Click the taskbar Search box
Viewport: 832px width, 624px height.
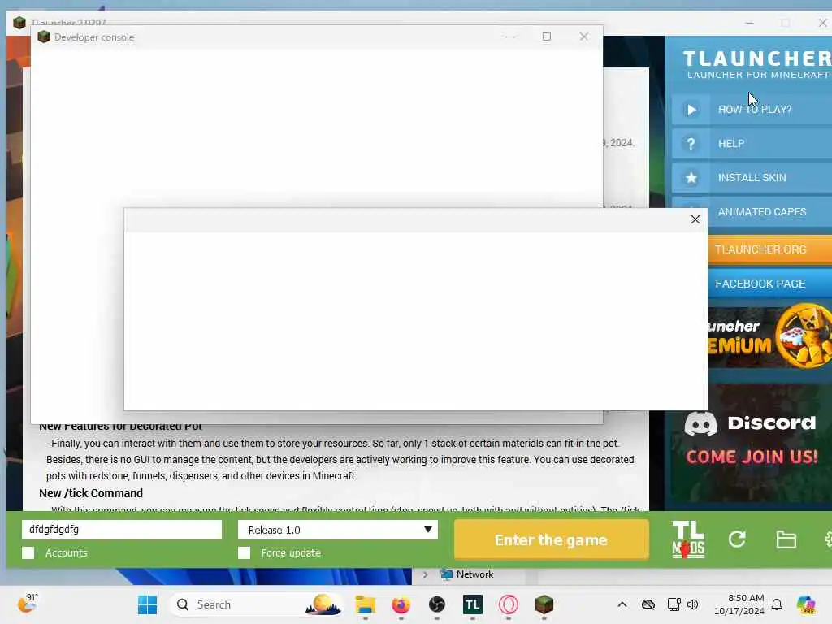(257, 604)
